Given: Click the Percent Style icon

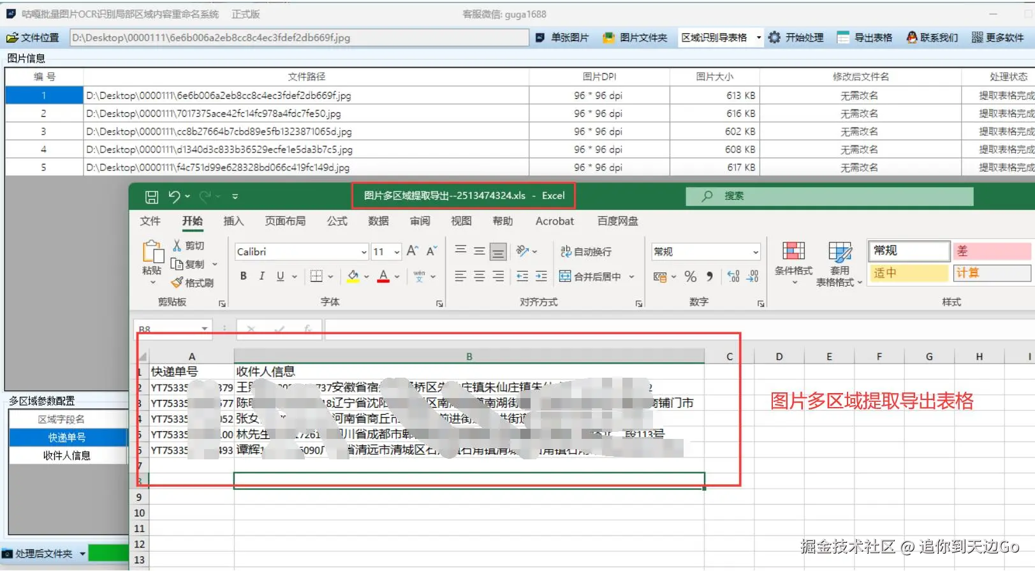Looking at the screenshot, I should coord(691,276).
